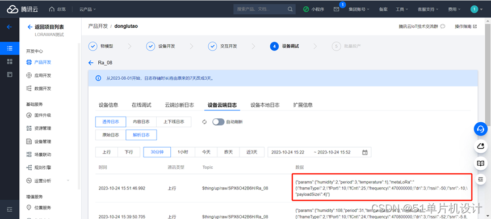Click the blue back arrow in left rail

click(x=10, y=27)
